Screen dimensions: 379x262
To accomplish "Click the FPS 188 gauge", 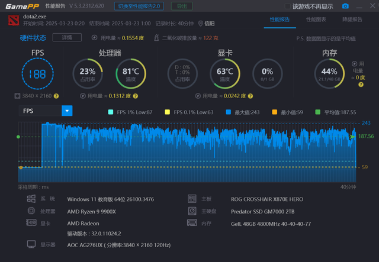I will point(38,74).
